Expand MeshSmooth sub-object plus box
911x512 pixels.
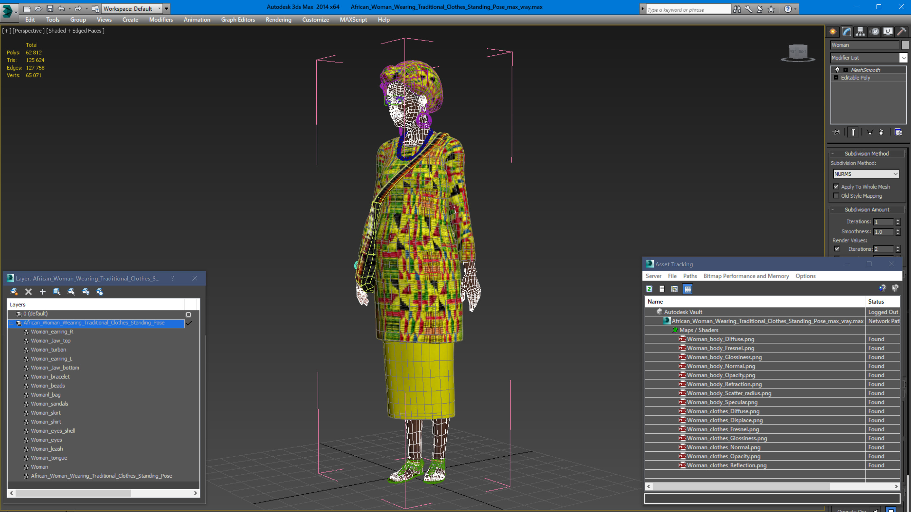(x=846, y=70)
